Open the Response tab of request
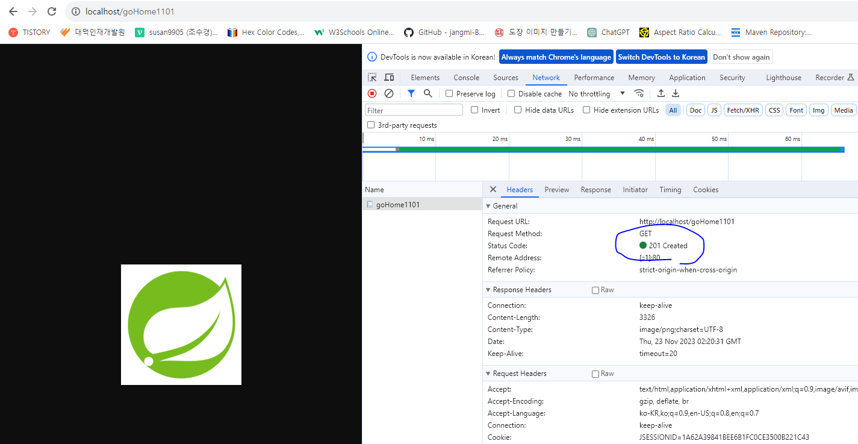The image size is (858, 444). point(596,189)
